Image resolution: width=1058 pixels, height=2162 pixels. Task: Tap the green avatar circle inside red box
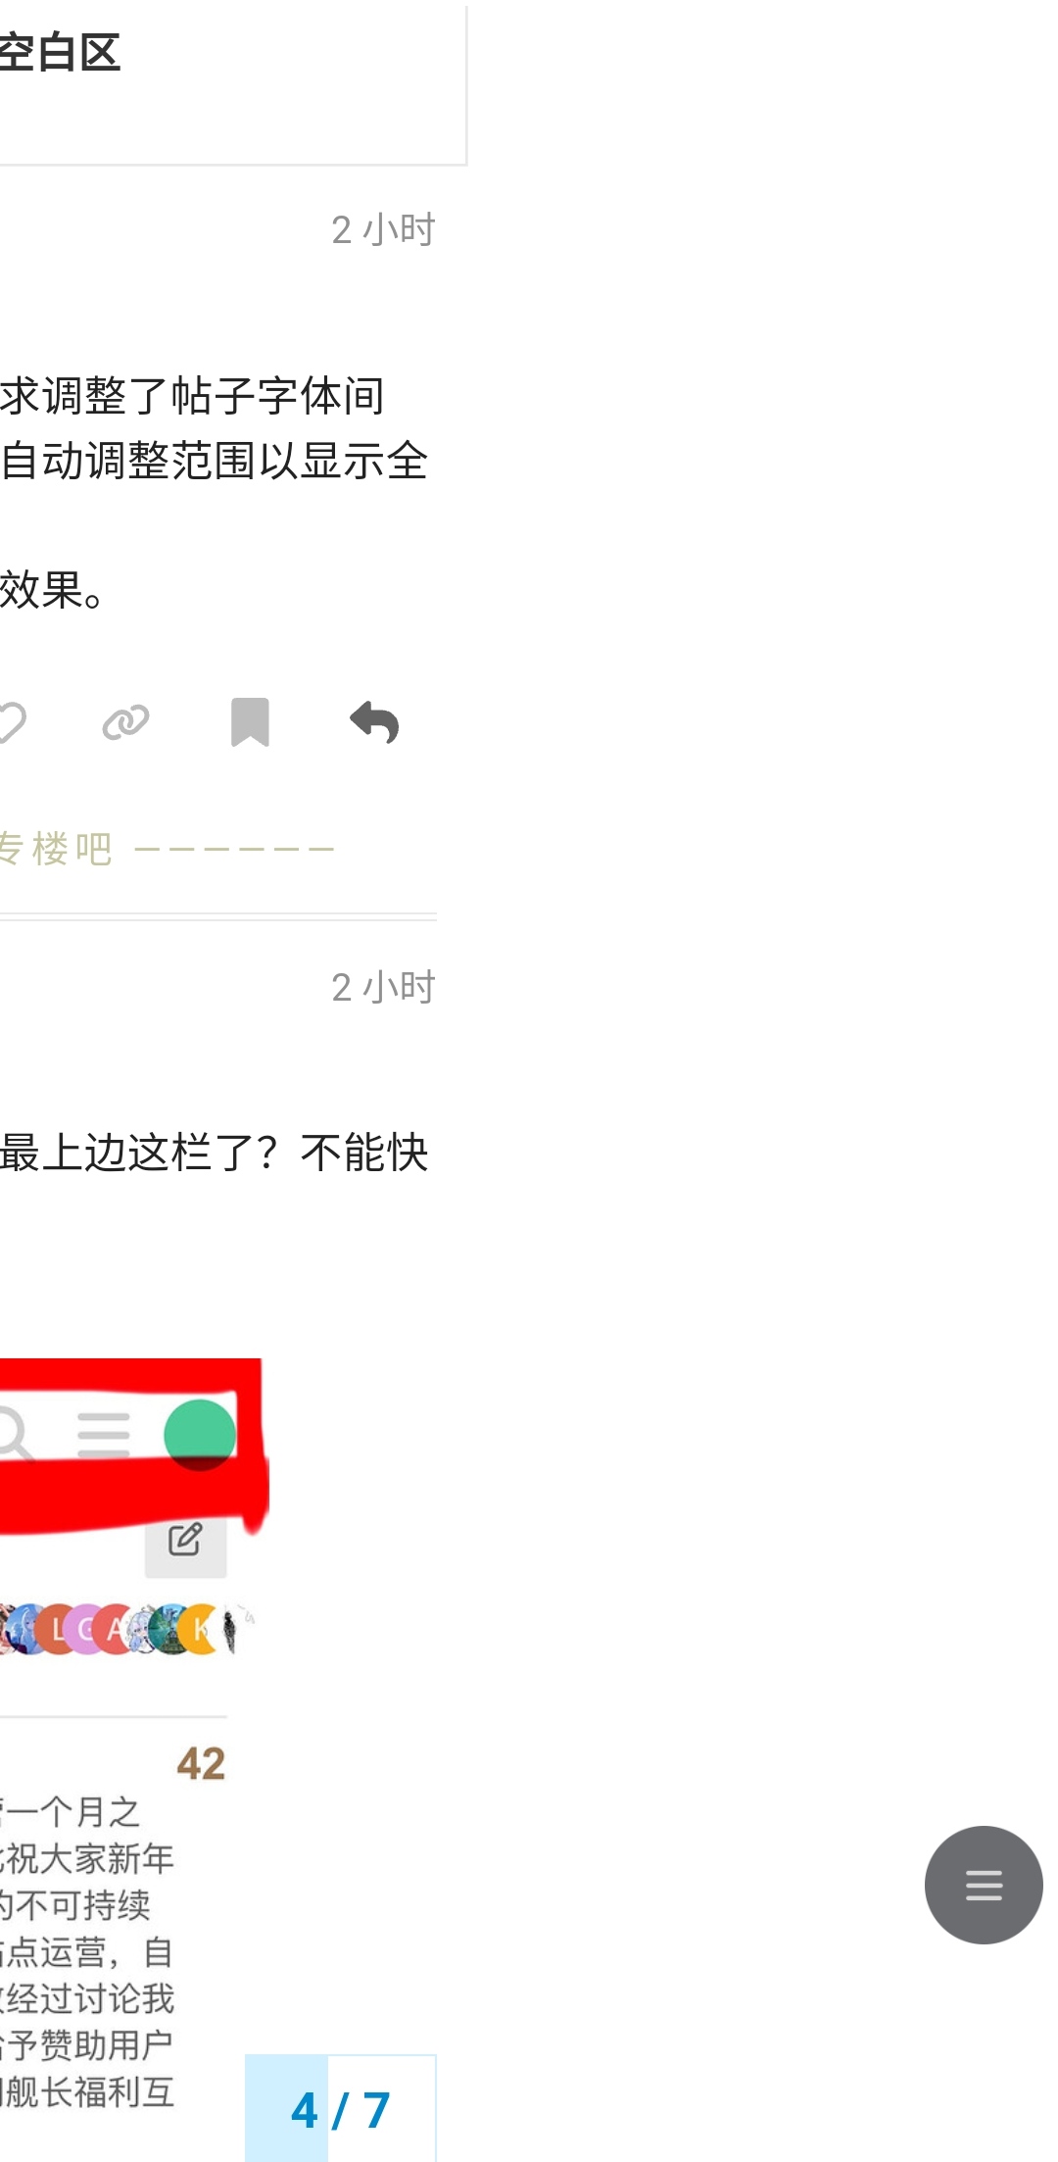pyautogui.click(x=200, y=1435)
